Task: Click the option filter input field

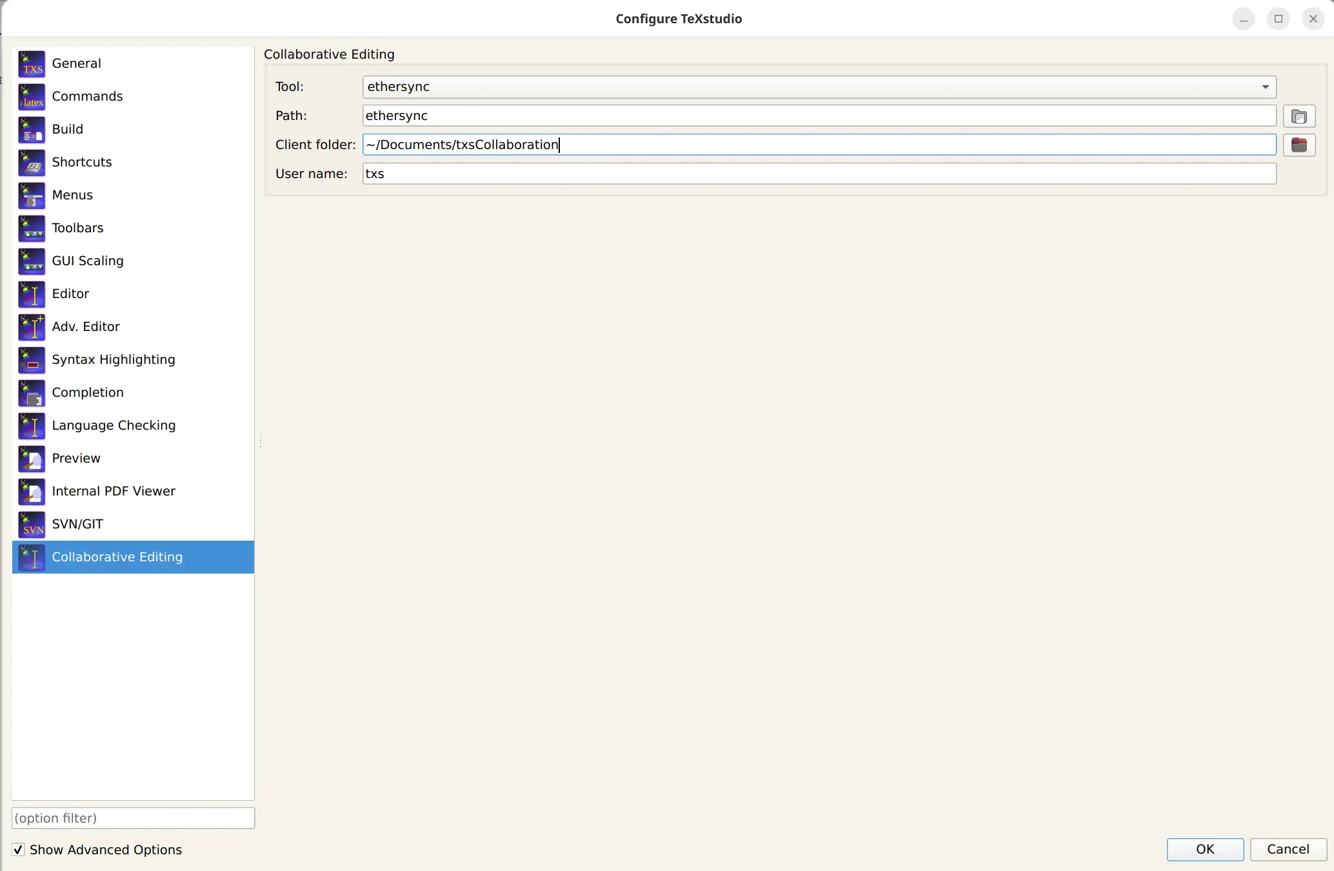Action: coord(132,818)
